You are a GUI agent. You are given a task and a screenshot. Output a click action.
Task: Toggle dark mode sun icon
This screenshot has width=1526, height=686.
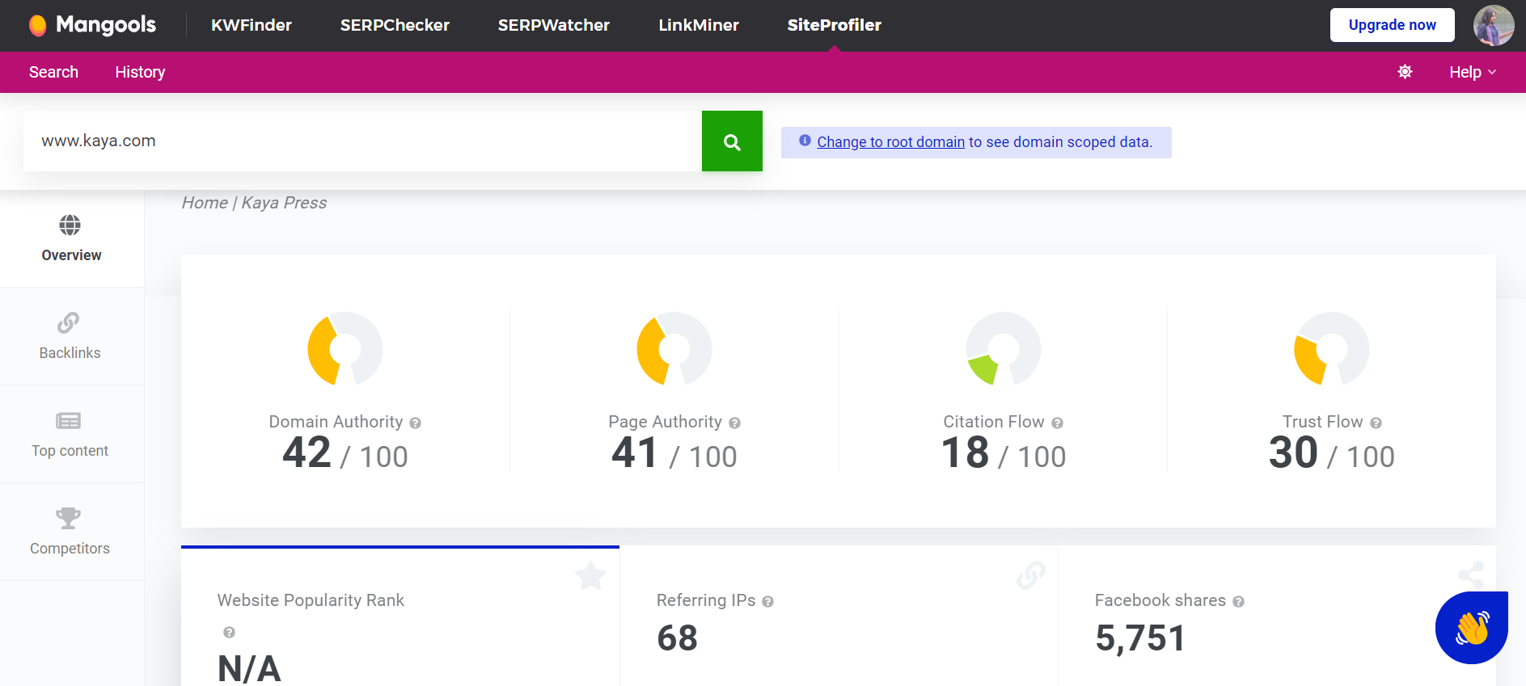pos(1406,72)
